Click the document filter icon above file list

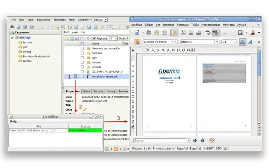pyautogui.click(x=72, y=39)
